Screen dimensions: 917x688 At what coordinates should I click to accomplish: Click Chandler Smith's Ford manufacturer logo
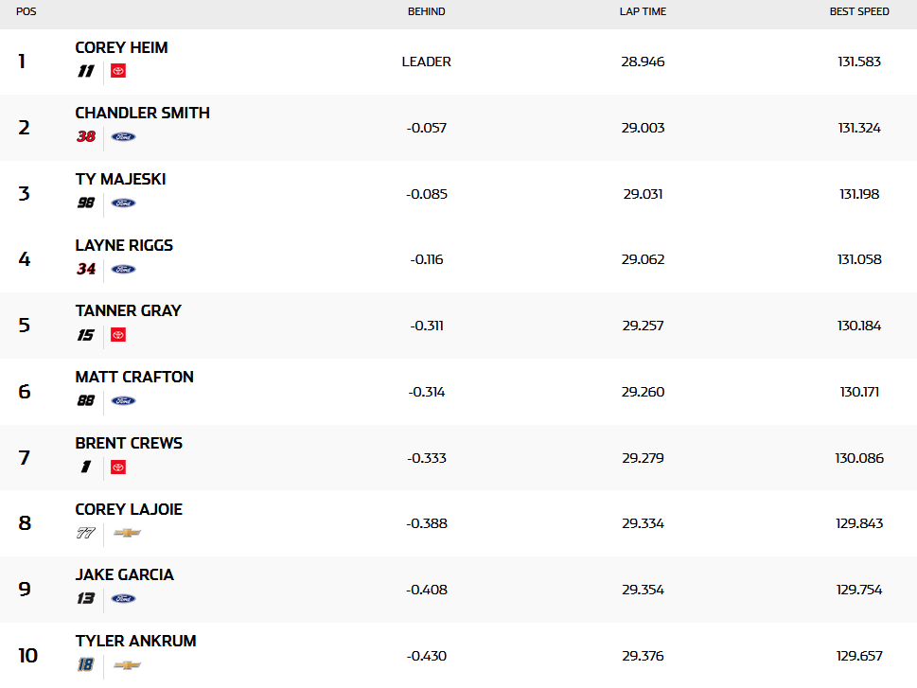(x=123, y=137)
